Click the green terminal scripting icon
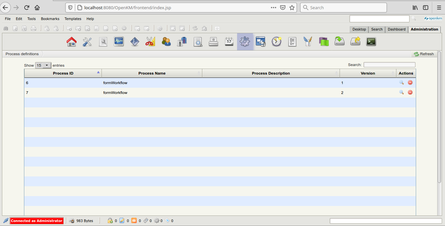The image size is (445, 226). click(371, 42)
